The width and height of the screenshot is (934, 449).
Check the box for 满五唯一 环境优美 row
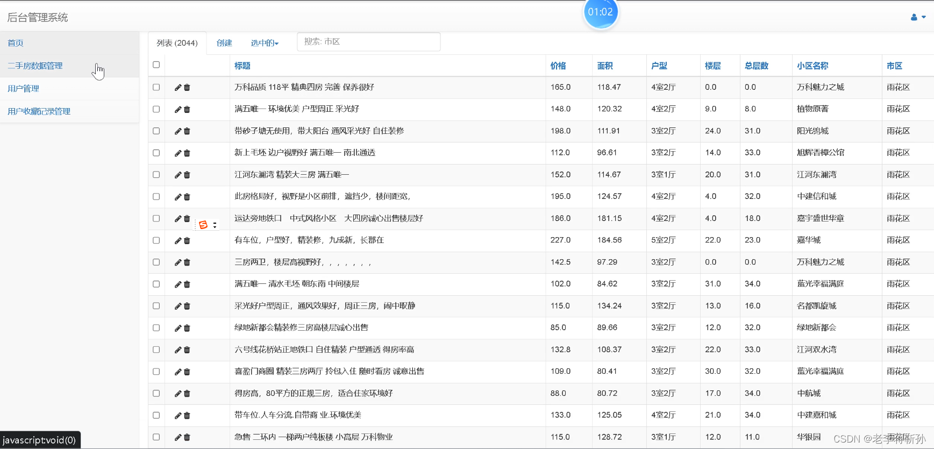156,109
